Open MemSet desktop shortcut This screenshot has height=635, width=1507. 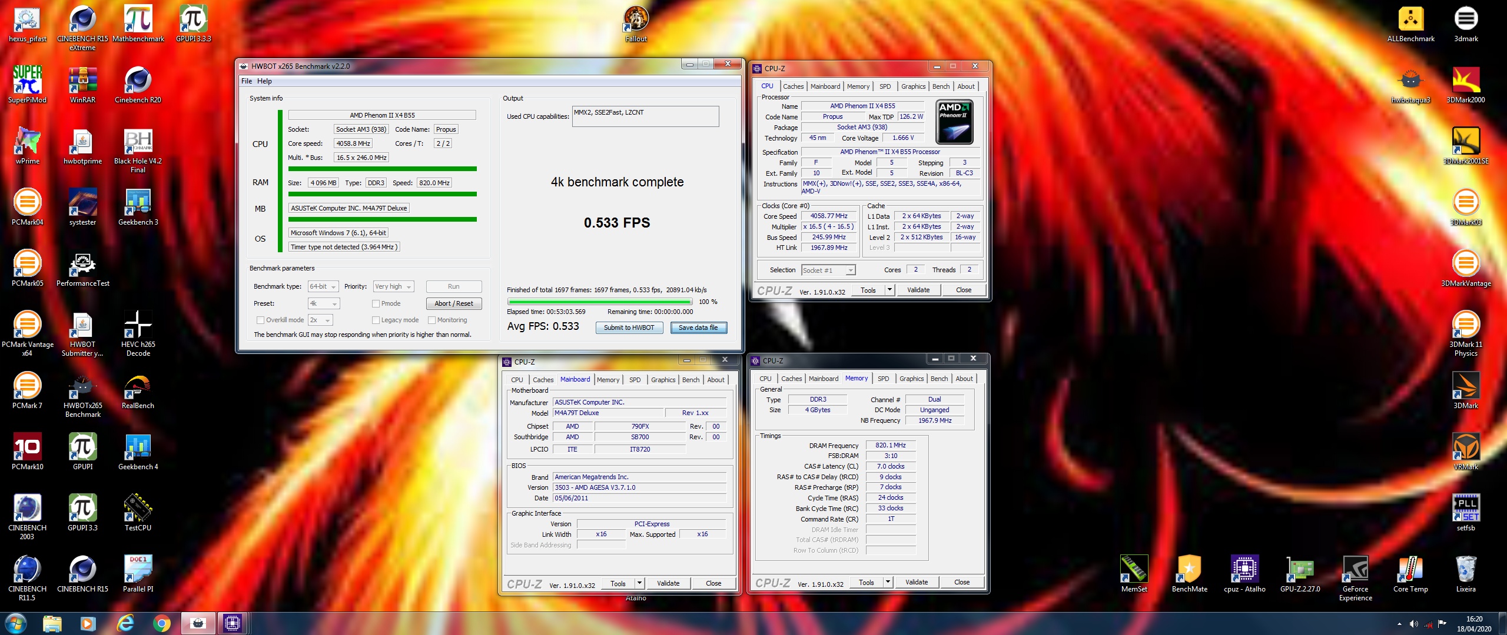tap(1134, 573)
